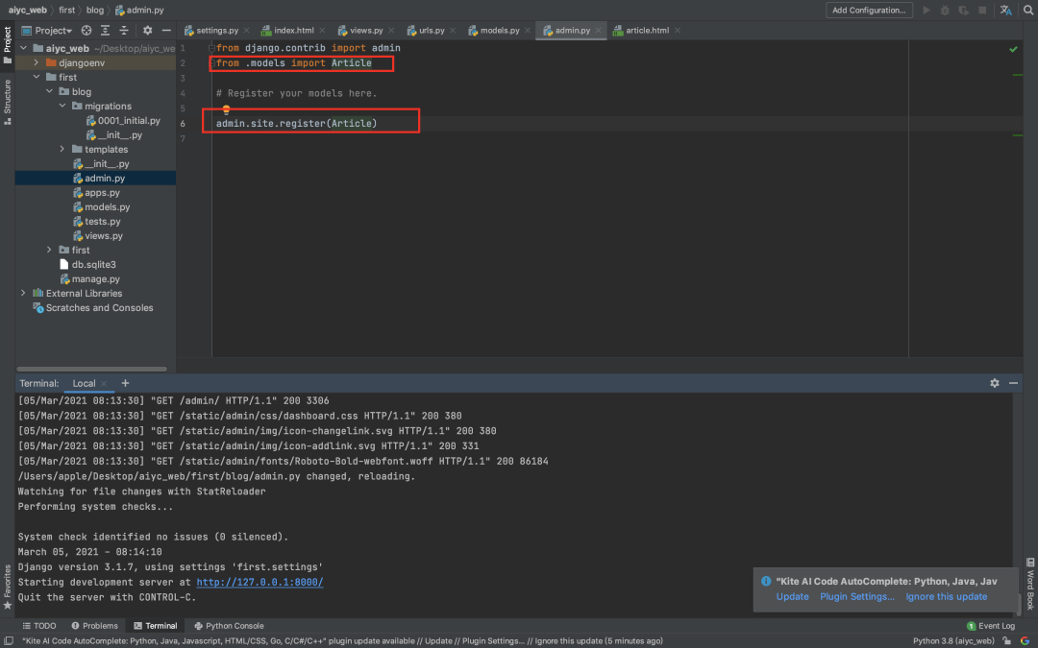Collapse the migrations folder
Image resolution: width=1038 pixels, height=648 pixels.
(x=63, y=106)
